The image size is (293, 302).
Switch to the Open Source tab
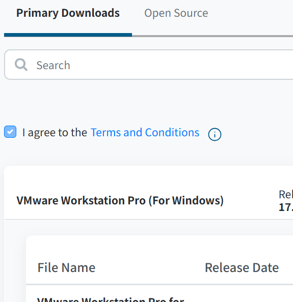(x=176, y=13)
